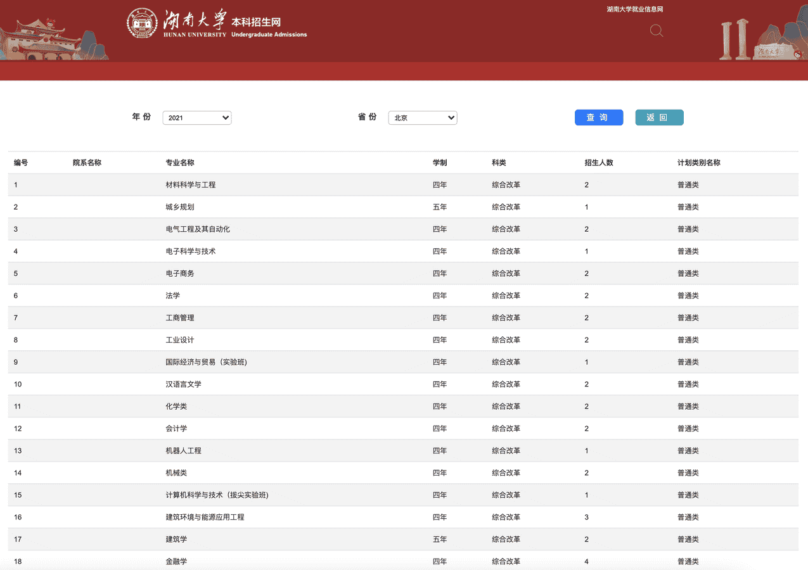Click the stone pillars illustration at right

734,39
